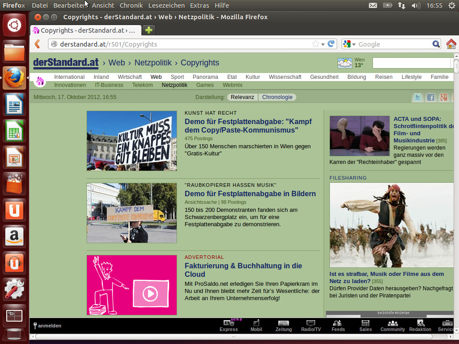Share the page on Facebook
The image size is (459, 344).
coord(431,97)
